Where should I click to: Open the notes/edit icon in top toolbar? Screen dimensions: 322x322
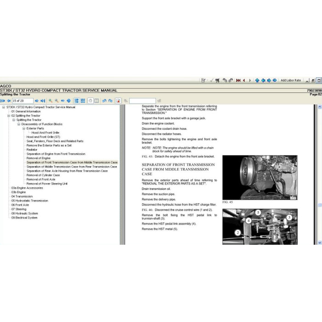coord(203,80)
